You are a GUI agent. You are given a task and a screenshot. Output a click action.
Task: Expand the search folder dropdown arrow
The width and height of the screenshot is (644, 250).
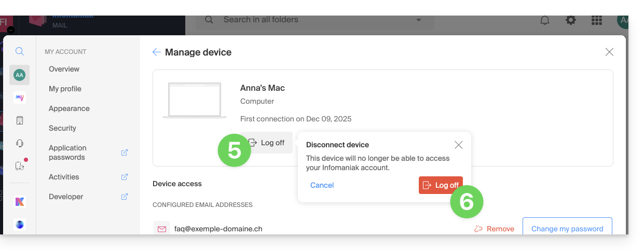pyautogui.click(x=419, y=20)
